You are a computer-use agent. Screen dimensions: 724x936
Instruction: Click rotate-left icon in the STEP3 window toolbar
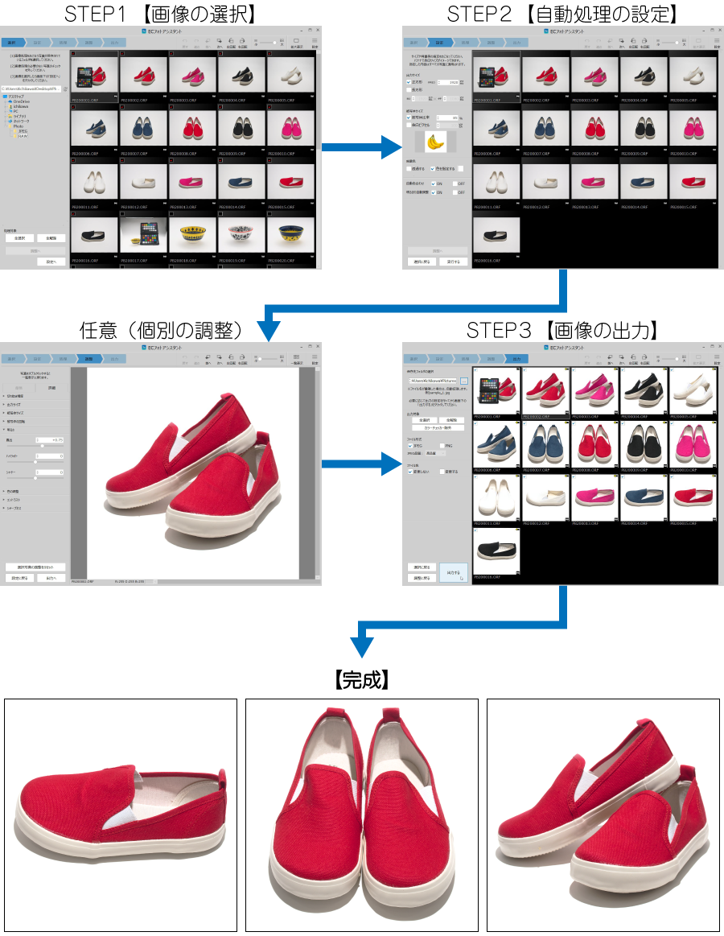coord(632,357)
